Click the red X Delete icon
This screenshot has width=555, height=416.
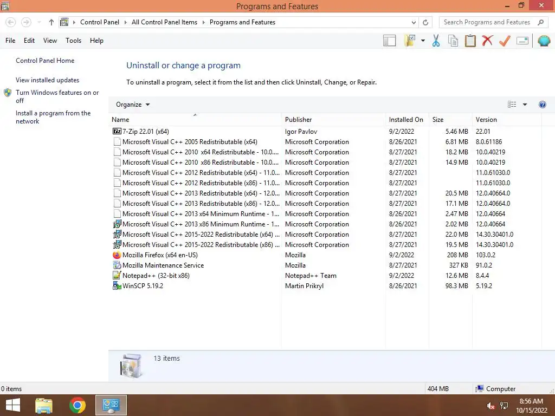click(487, 41)
